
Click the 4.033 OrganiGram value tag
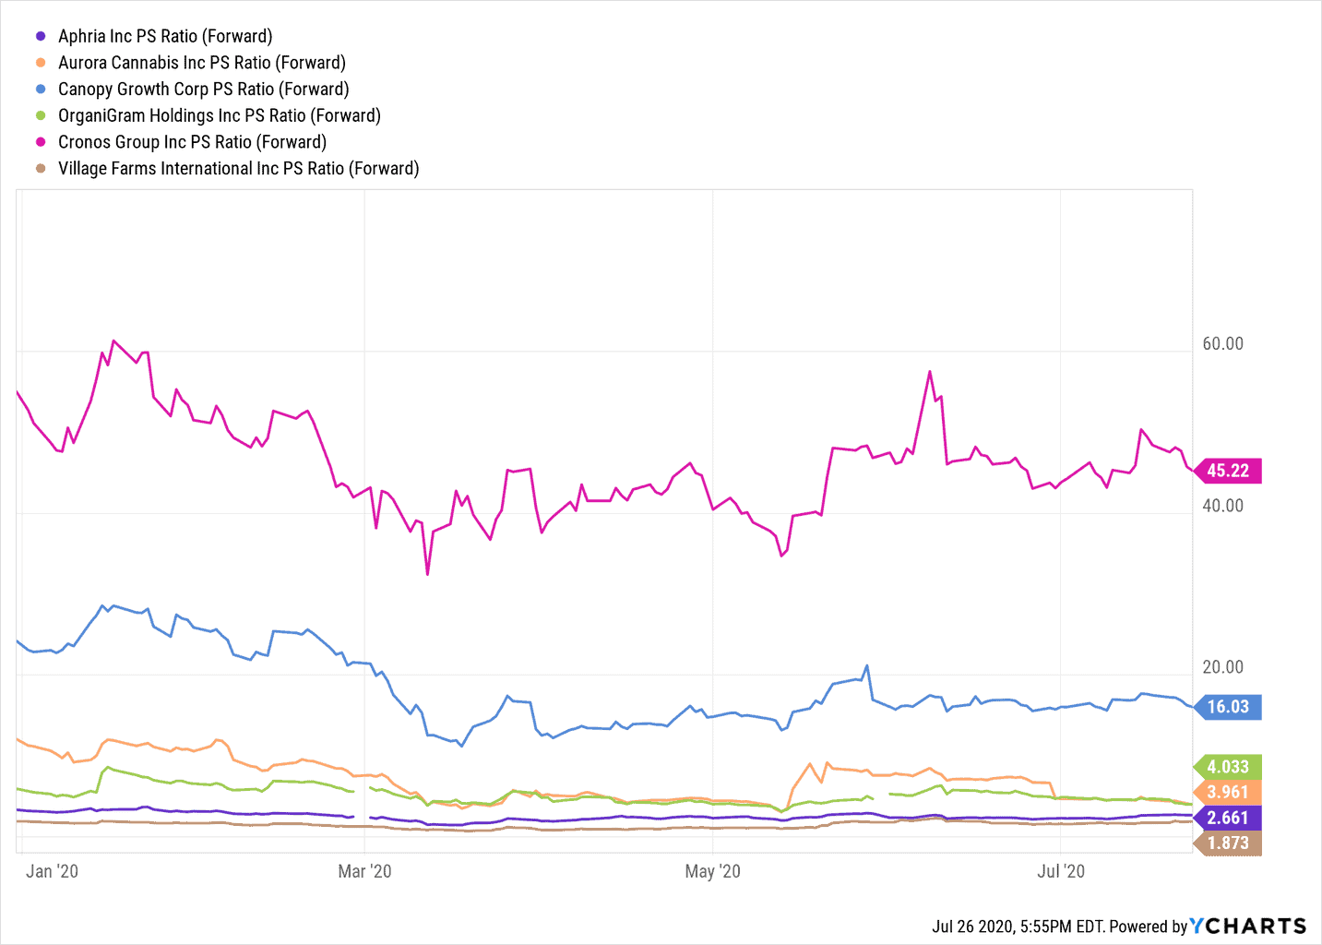point(1229,767)
